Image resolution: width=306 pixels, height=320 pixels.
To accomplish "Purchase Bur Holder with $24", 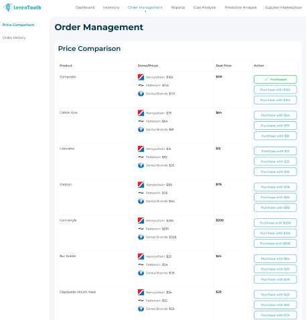I will click(275, 259).
